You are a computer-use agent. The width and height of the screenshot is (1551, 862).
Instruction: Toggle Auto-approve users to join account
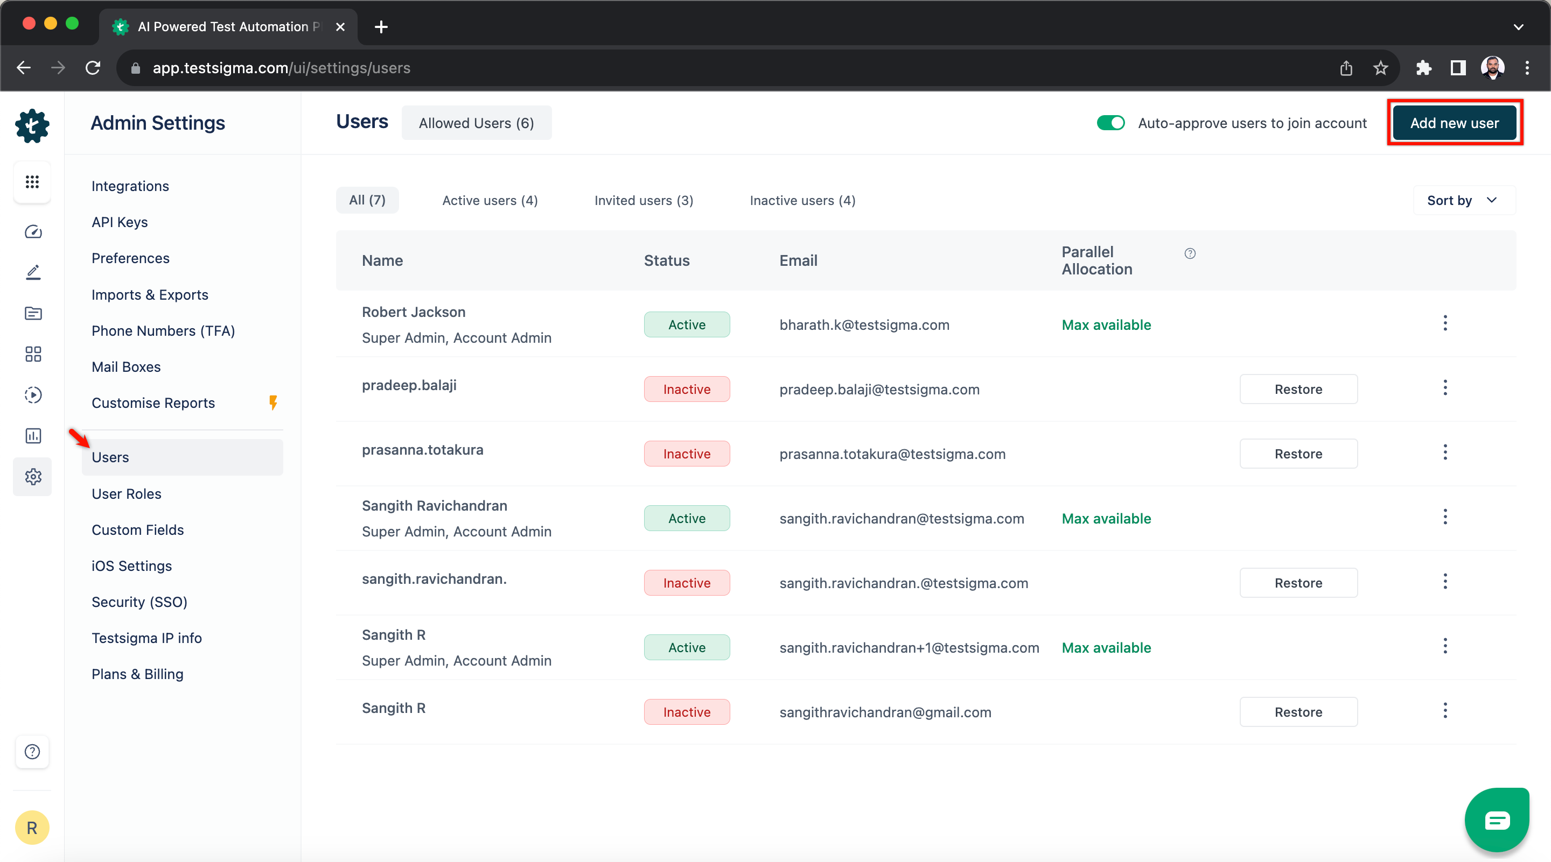1111,123
